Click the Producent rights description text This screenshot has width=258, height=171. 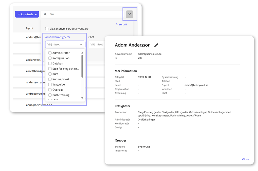click(185, 114)
